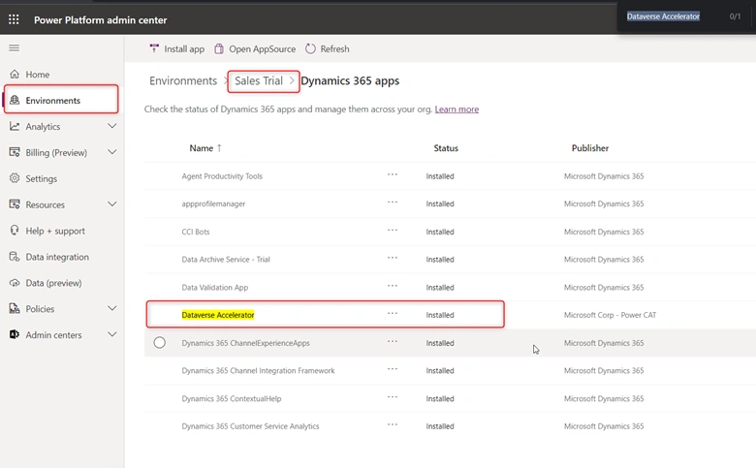Select the Dynamics 365 ChannelExperienceApps row radio button

click(160, 343)
